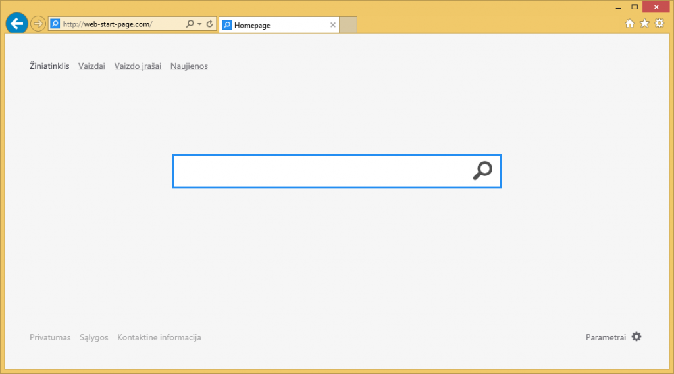Viewport: 674px width, 374px height.
Task: Open the Vaizdai search category
Action: tap(91, 66)
